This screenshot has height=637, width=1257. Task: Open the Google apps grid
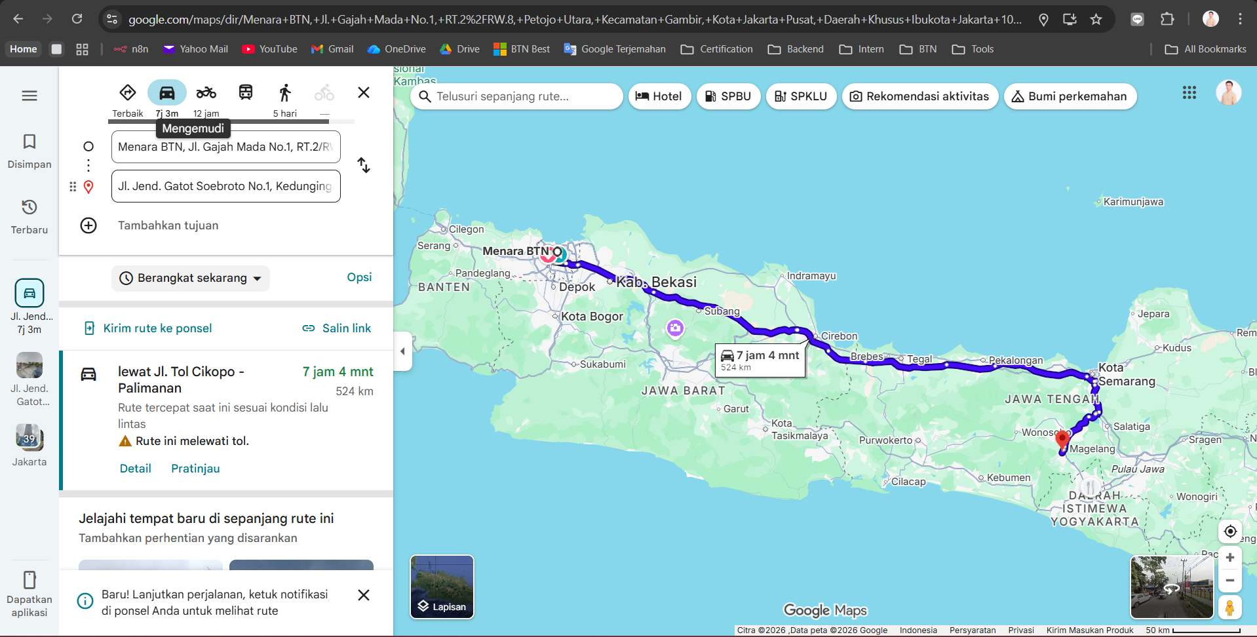pos(1189,93)
